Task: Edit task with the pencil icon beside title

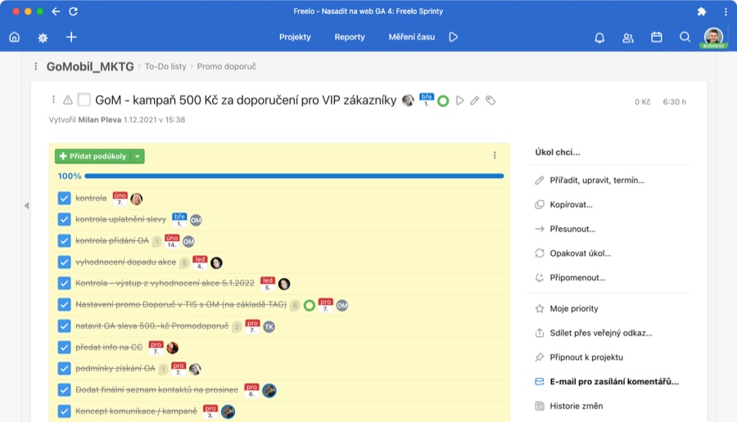Action: click(475, 100)
